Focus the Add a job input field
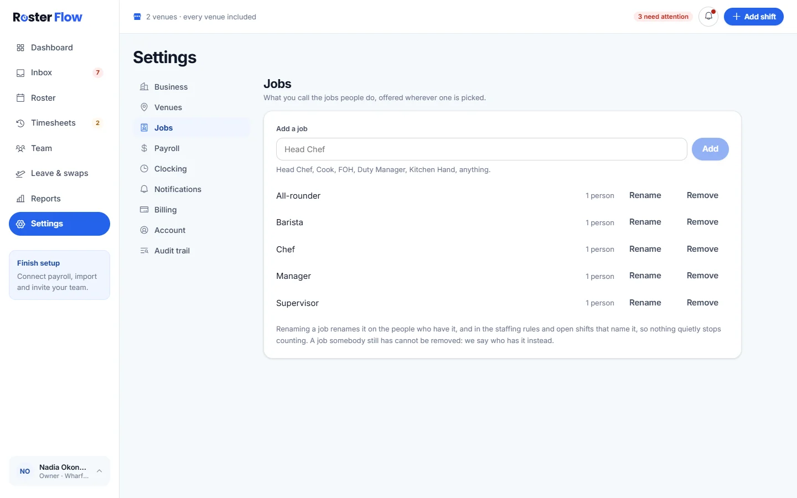Screen dimensions: 797x498 click(482, 149)
